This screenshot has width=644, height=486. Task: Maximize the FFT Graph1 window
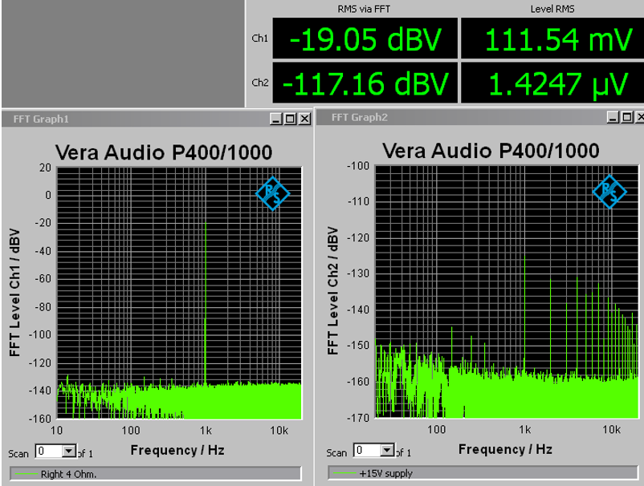point(290,119)
